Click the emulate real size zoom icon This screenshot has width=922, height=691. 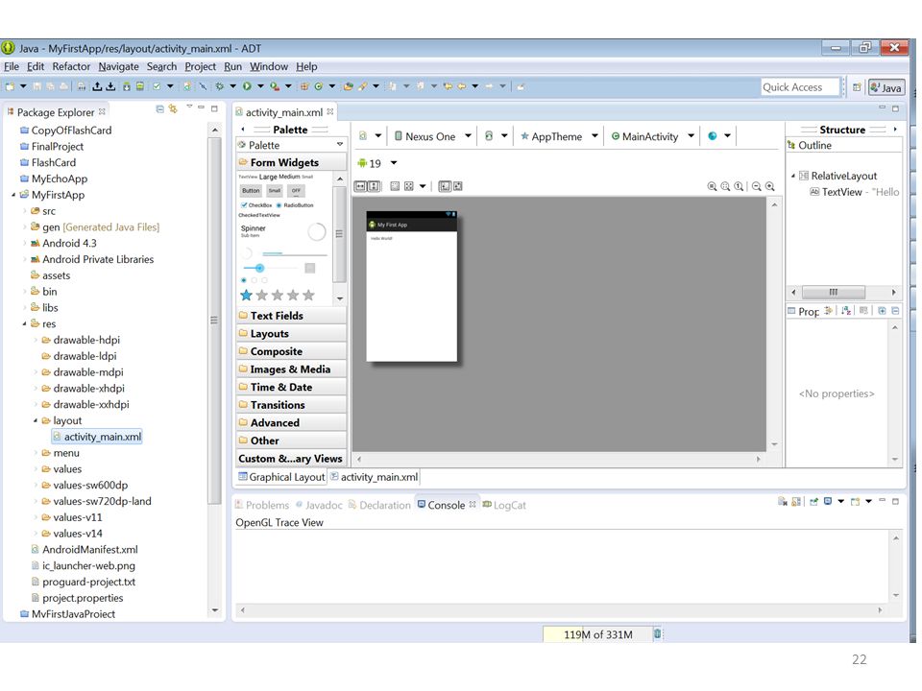712,186
